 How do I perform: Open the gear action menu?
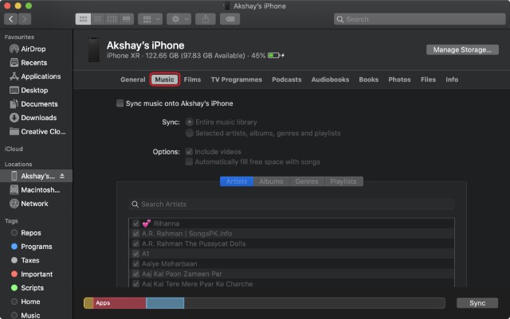tap(178, 19)
